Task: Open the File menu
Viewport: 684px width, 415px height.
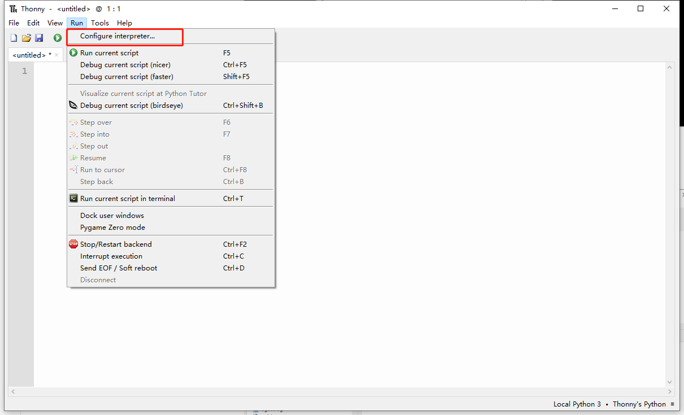Action: (x=14, y=23)
